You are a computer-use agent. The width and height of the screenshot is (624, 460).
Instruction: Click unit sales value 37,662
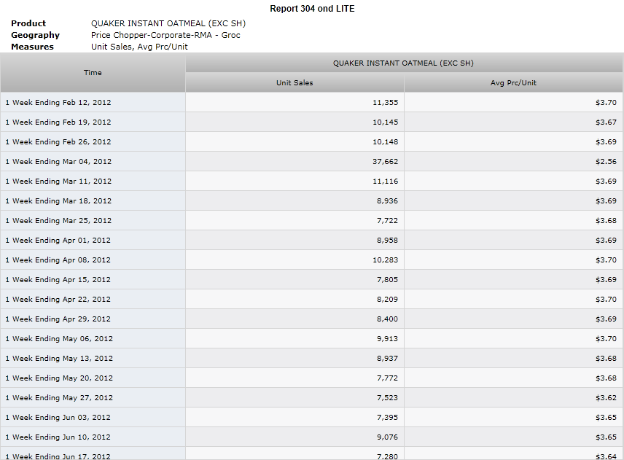coord(385,162)
